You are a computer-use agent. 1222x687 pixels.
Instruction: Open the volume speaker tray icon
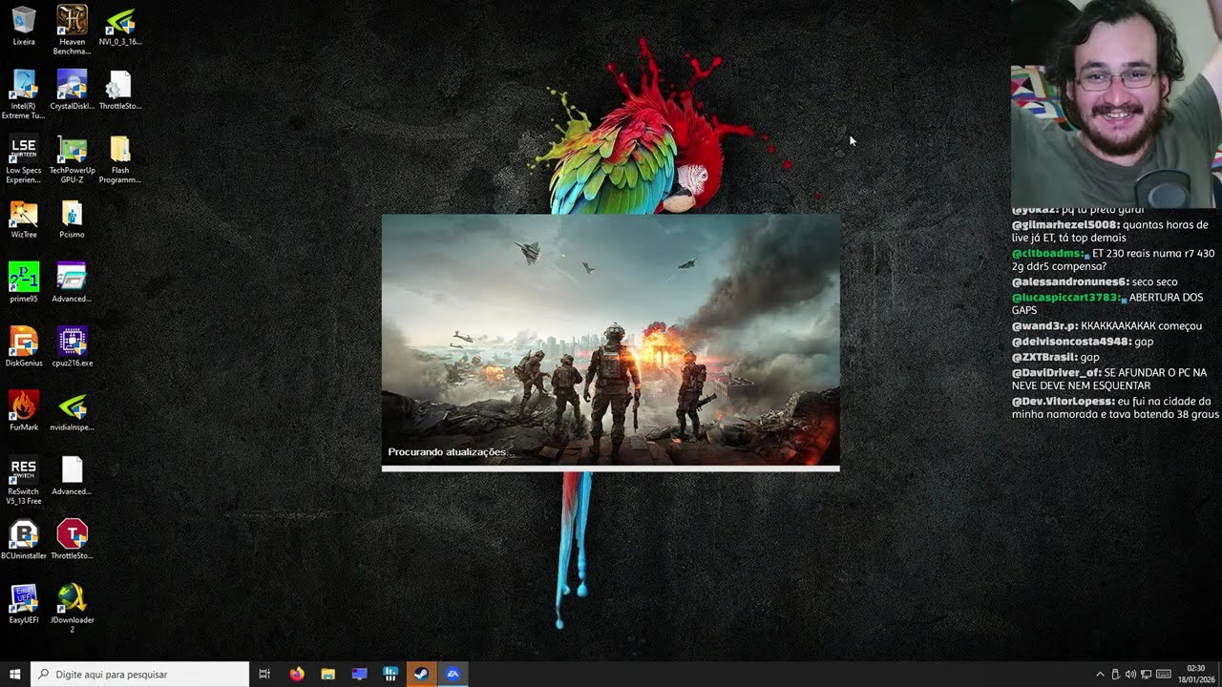click(x=1131, y=675)
